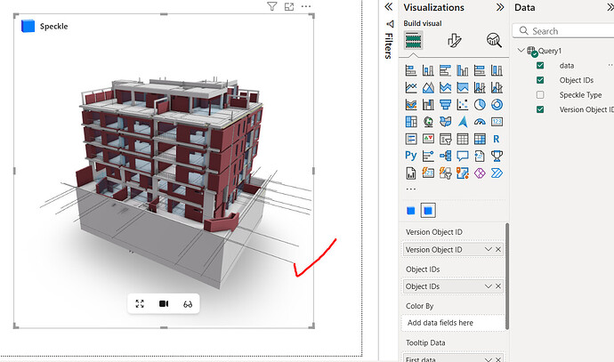614x362 pixels.
Task: Select the Stacked bar chart visual
Action: pos(411,70)
